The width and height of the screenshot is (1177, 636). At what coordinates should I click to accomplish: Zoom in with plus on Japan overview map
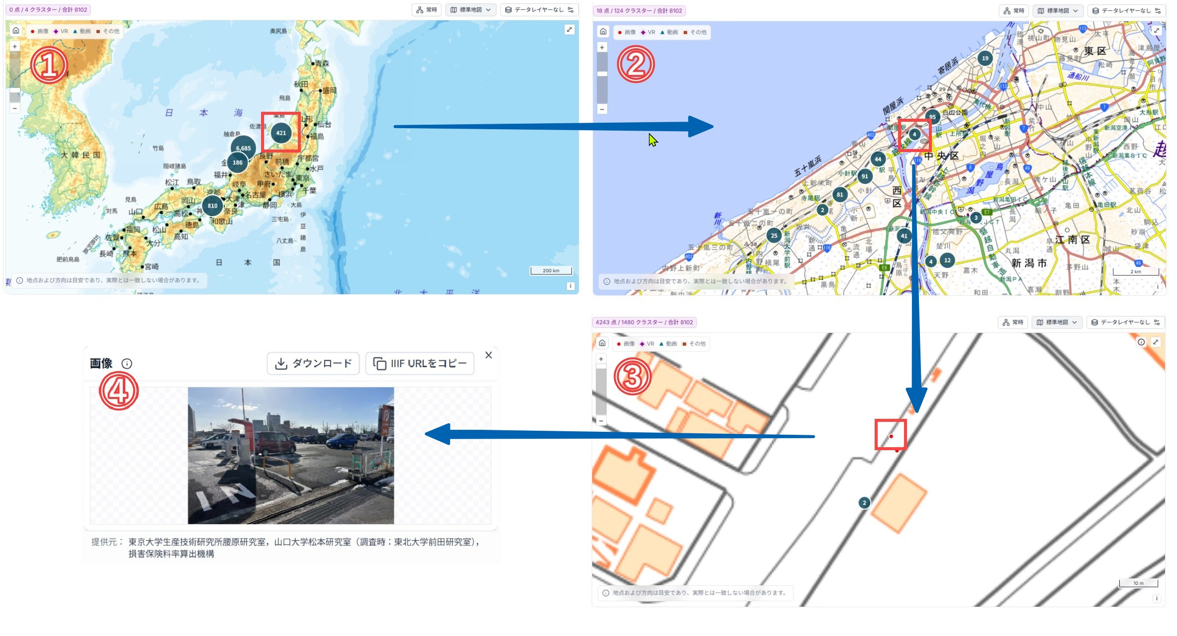15,47
